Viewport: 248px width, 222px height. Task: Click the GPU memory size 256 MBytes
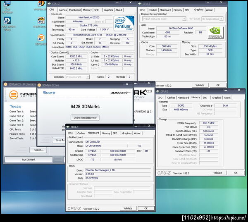point(210,46)
